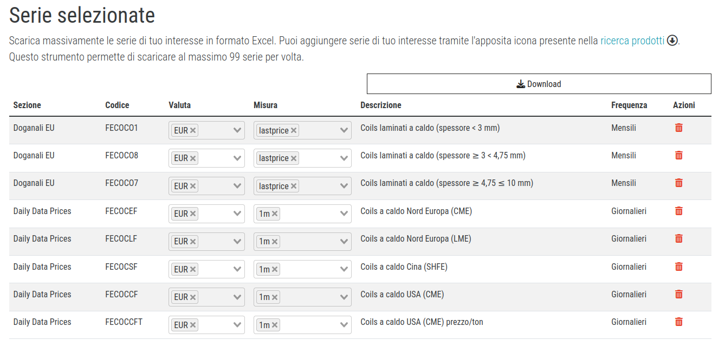This screenshot has height=353, width=725.
Task: Click description Coils a caldo Nord Europa (LME)
Action: pos(416,239)
